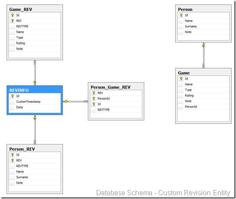Screen dimensions: 236x199
Task: Select the Person_REV table title
Action: (x=22, y=149)
